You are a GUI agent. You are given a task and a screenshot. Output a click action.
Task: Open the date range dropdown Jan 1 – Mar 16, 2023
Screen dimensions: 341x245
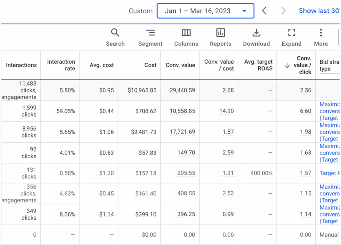206,11
